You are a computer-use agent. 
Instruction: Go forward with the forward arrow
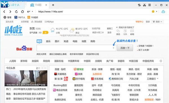10,12
